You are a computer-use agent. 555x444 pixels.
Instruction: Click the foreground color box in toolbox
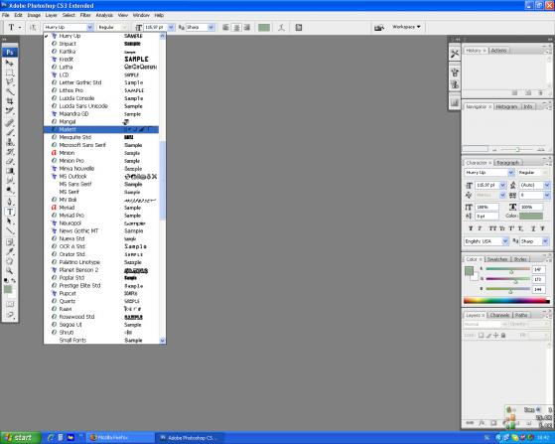pos(7,289)
